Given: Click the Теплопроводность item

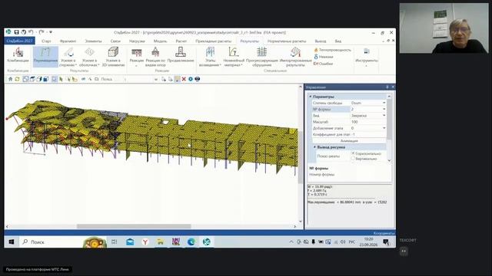Looking at the screenshot, I should coord(332,50).
